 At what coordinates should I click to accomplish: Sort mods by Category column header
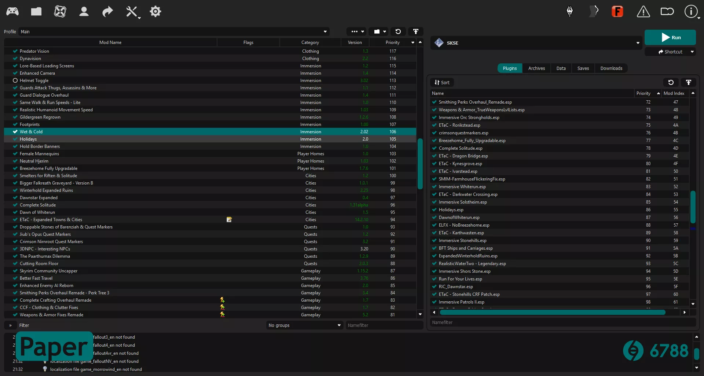tap(310, 42)
